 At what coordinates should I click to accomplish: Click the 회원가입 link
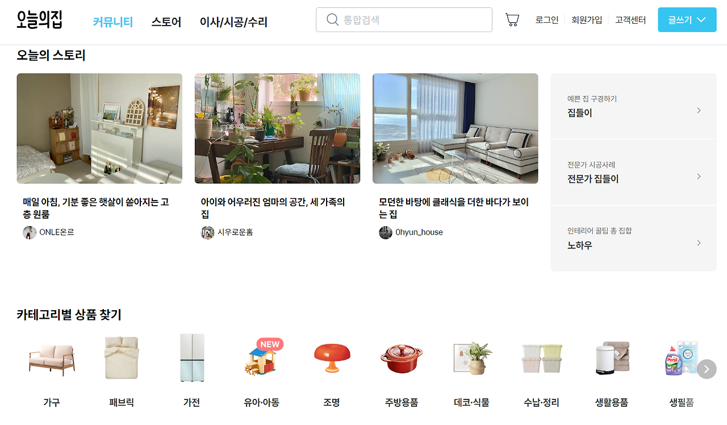[x=587, y=20]
